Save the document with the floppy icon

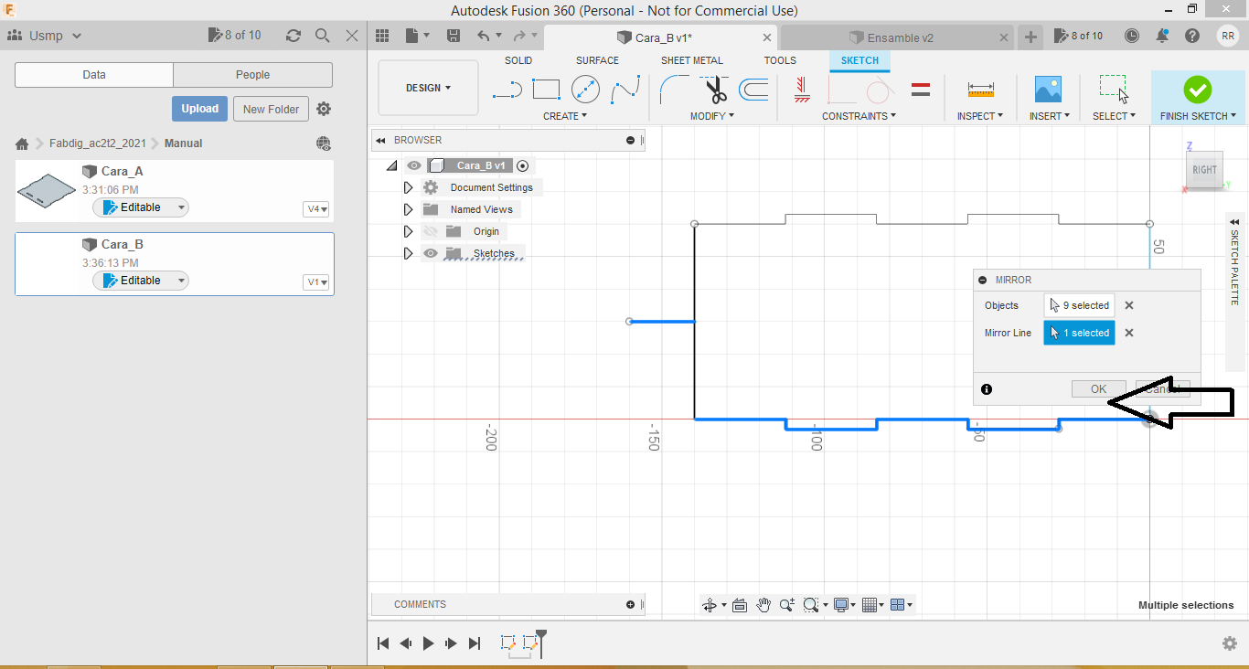pos(454,36)
